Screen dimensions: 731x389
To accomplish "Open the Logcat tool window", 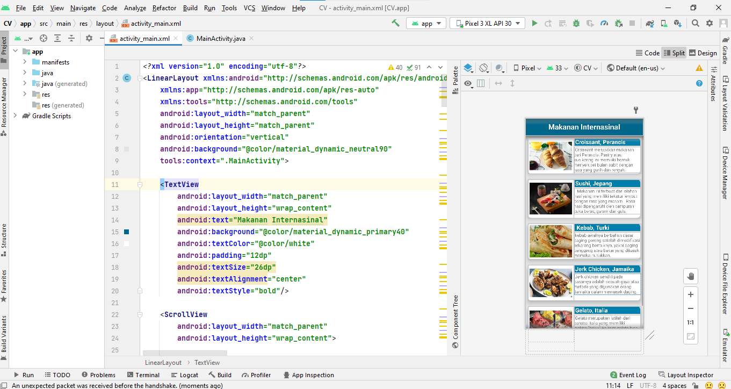I will (184, 375).
